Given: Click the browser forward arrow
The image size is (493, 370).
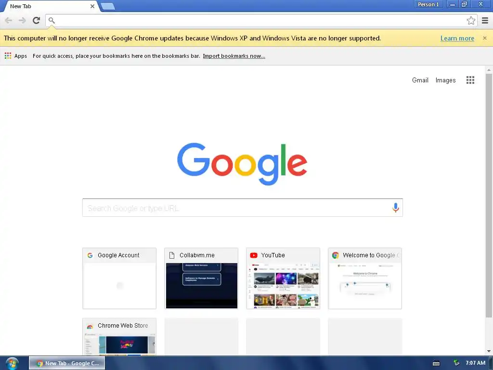Looking at the screenshot, I should [22, 20].
